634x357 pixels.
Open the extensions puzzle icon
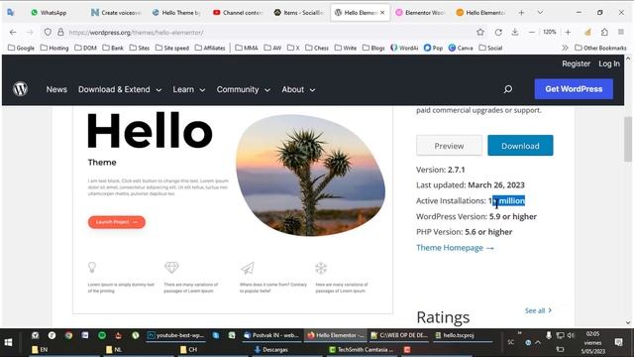click(x=604, y=32)
